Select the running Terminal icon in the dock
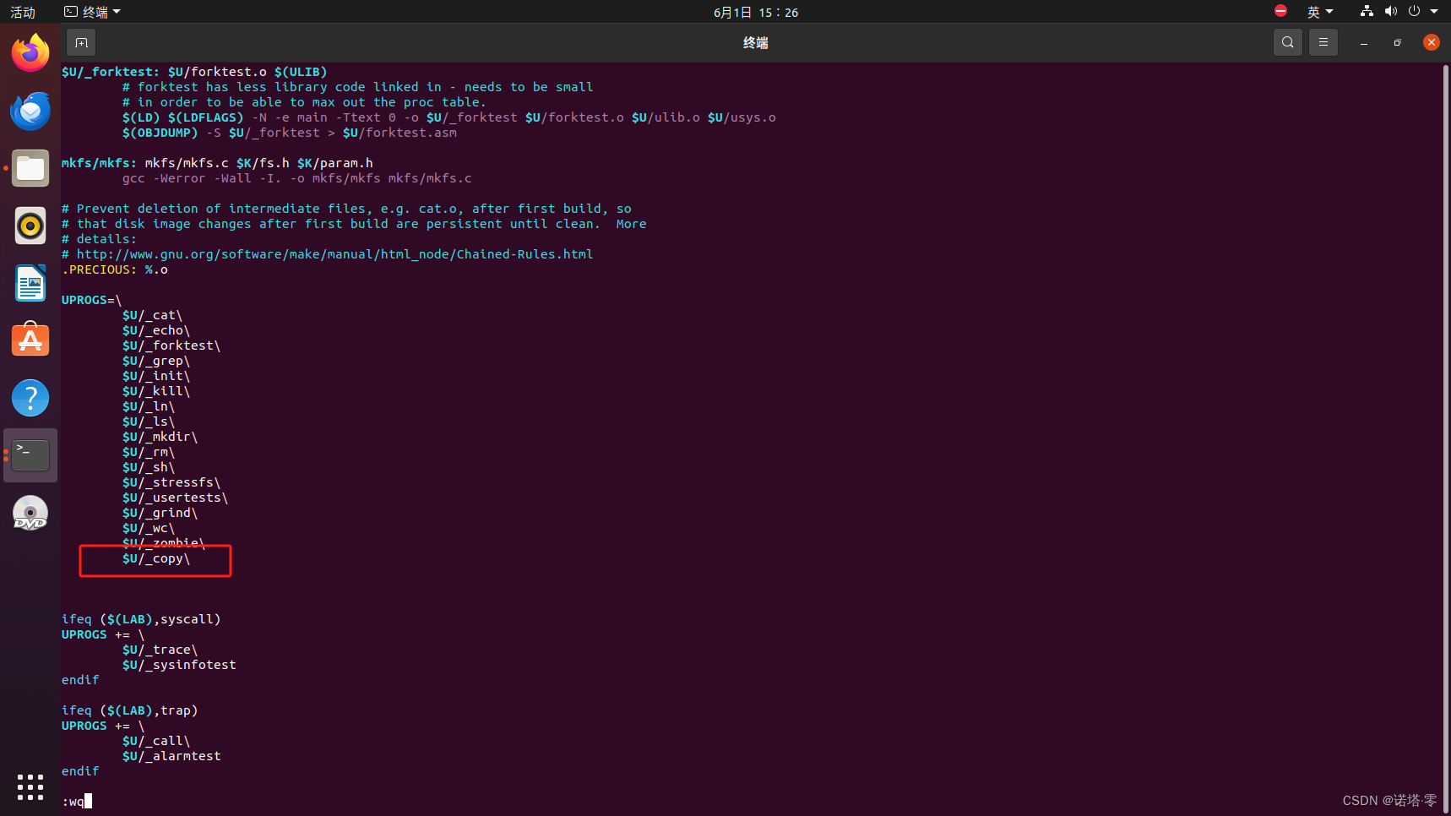Viewport: 1451px width, 816px height. coord(30,454)
